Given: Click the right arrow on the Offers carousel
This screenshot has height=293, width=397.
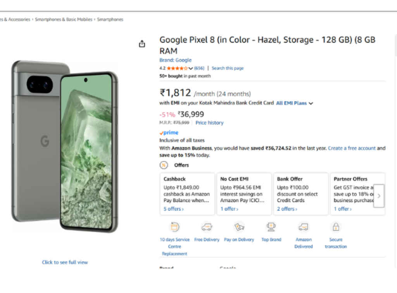Looking at the screenshot, I should (379, 196).
